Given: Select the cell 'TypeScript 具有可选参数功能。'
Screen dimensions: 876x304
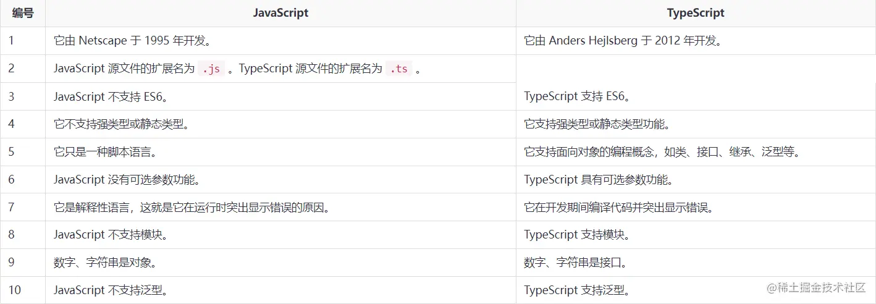Looking at the screenshot, I should [x=696, y=180].
